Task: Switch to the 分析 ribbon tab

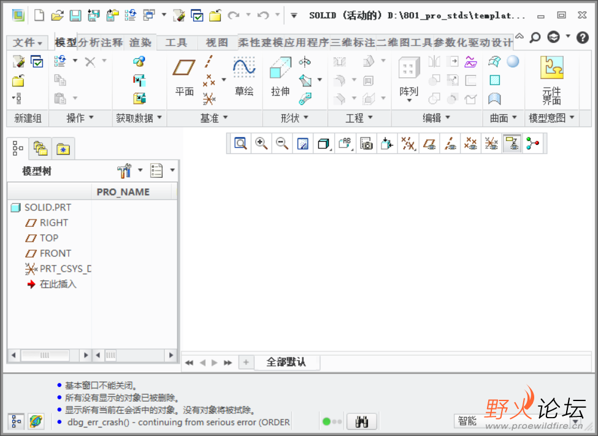Action: pos(90,42)
